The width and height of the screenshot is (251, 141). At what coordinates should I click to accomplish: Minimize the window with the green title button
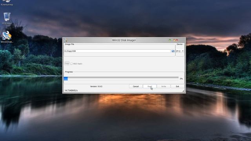pyautogui.click(x=170, y=40)
